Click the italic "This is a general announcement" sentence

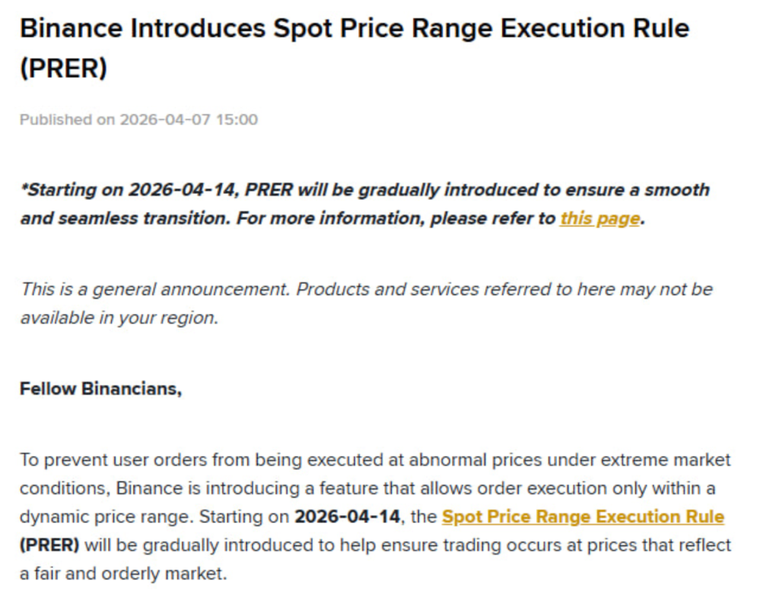154,290
